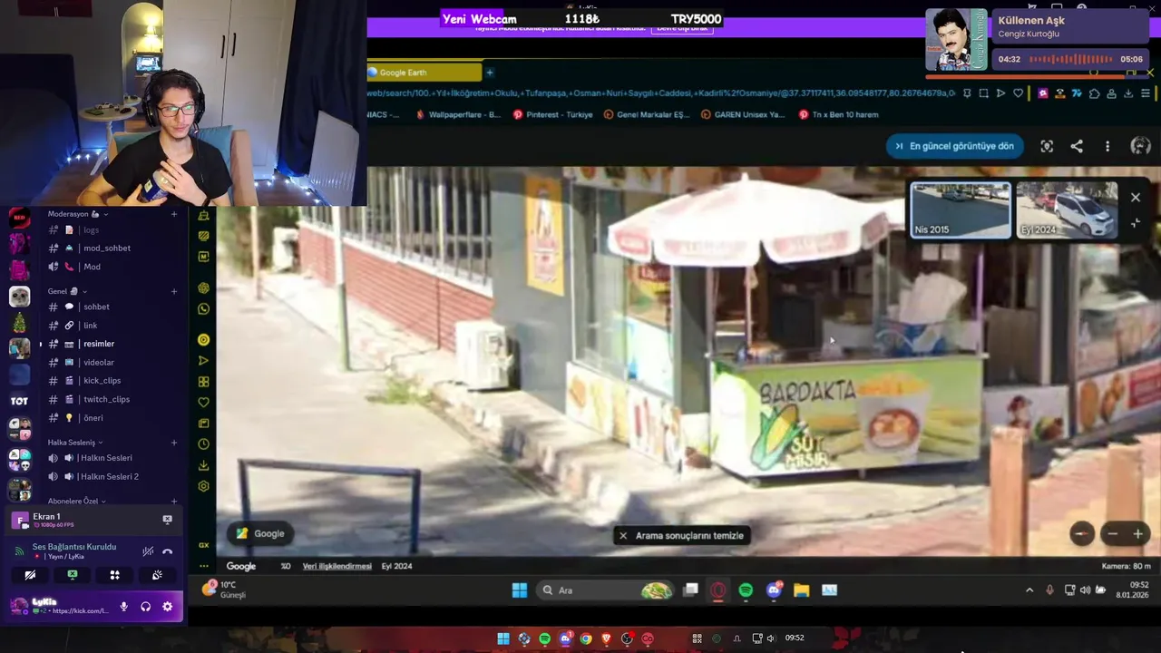
Task: Click the browser address bar URL
Action: [660, 93]
